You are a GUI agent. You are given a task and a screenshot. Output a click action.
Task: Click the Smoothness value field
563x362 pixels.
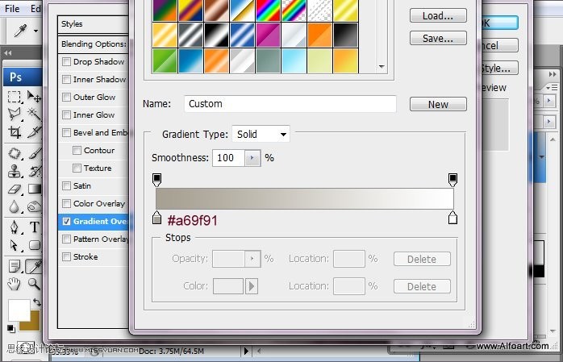point(229,158)
